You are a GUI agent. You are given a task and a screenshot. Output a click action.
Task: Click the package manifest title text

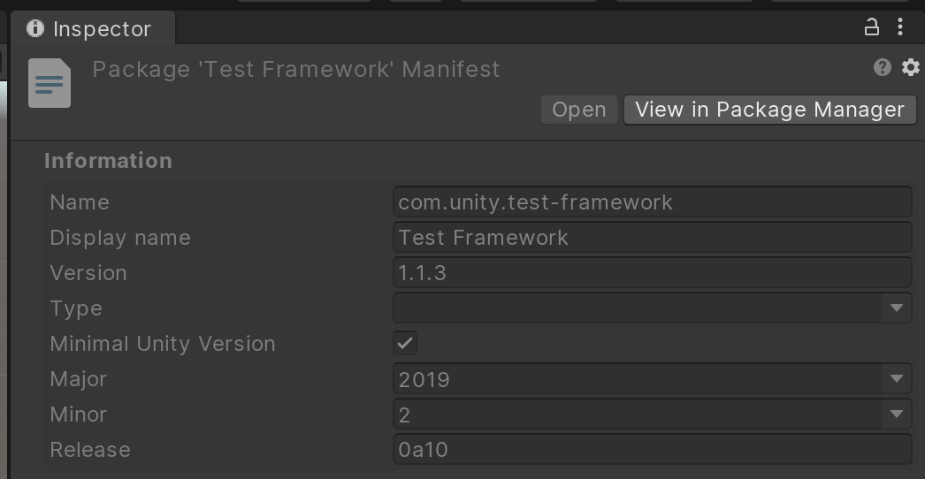click(296, 69)
